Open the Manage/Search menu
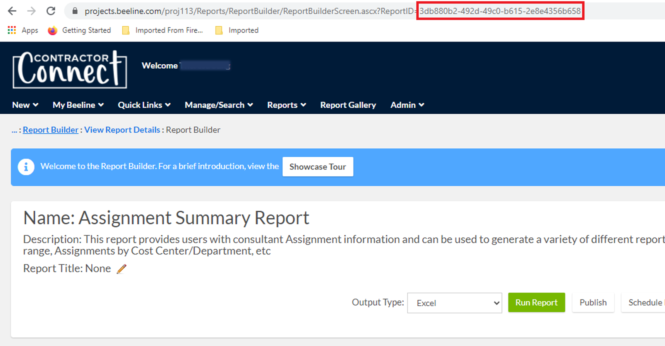This screenshot has width=665, height=346. (219, 105)
